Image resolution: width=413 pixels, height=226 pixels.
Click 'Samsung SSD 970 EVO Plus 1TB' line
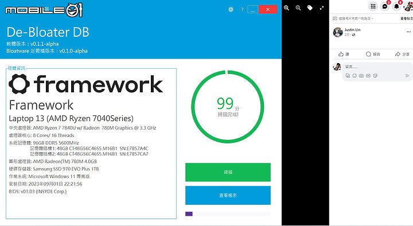click(x=54, y=169)
